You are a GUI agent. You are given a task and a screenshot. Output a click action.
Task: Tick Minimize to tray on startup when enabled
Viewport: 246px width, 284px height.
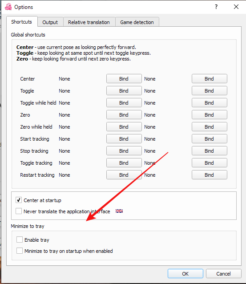click(20, 251)
